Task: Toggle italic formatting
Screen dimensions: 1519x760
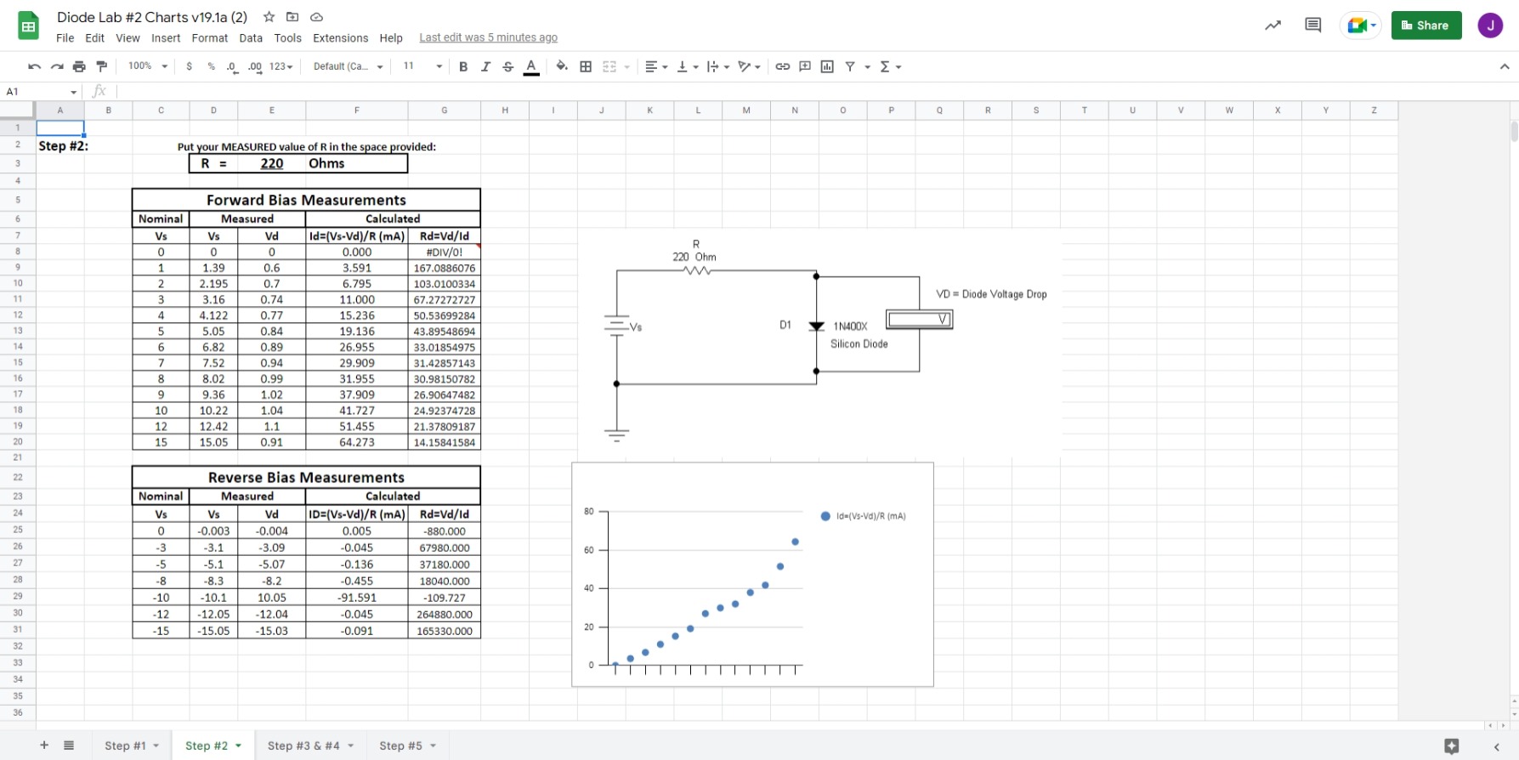Action: click(485, 66)
